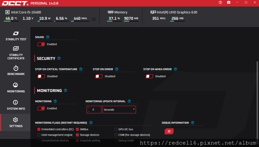Take a screenshot with the camera icon
The height and width of the screenshot is (147, 259).
coord(229,3)
